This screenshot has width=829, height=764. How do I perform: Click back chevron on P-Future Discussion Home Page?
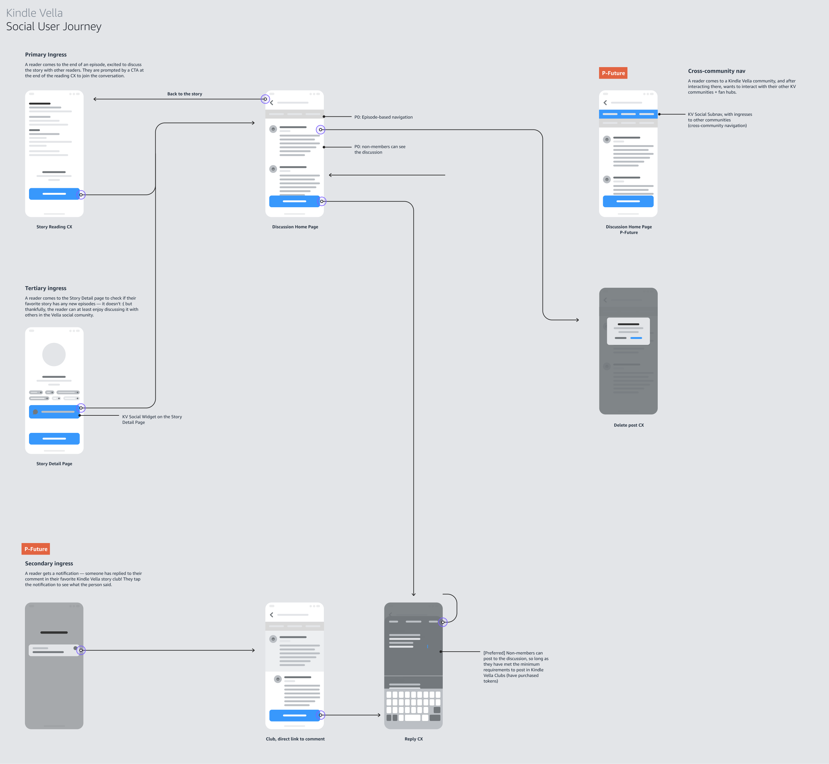coord(605,103)
